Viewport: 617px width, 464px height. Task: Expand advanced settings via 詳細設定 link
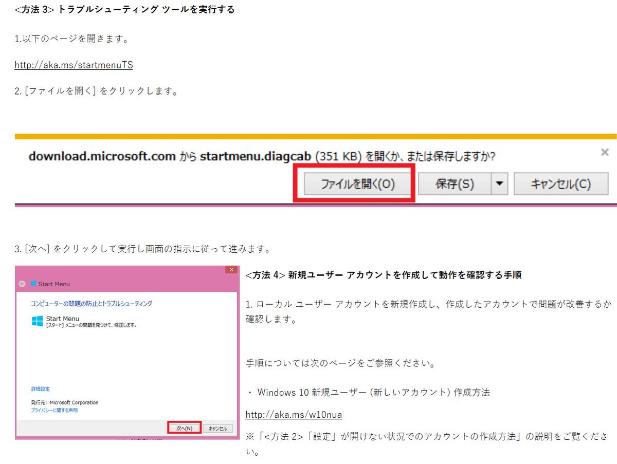coord(40,389)
